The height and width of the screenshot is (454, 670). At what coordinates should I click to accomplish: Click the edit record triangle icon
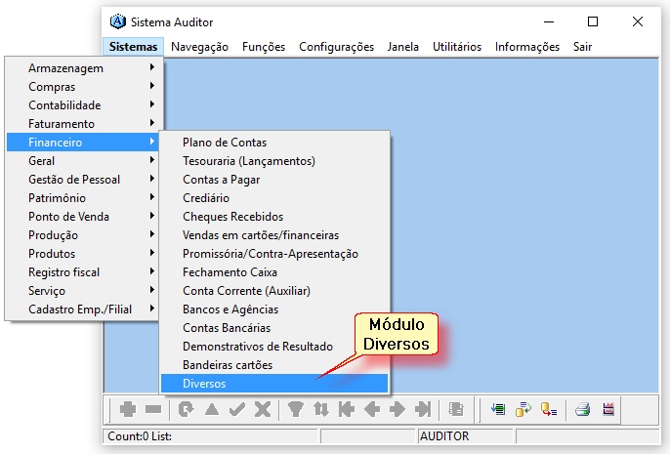pos(212,409)
